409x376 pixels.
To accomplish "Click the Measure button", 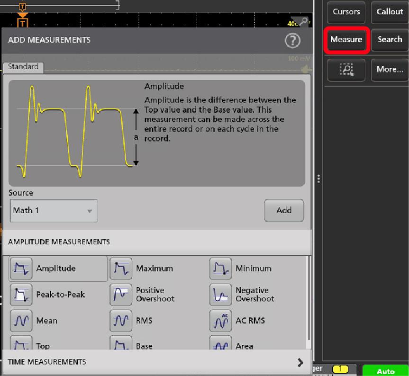I will tap(346, 40).
